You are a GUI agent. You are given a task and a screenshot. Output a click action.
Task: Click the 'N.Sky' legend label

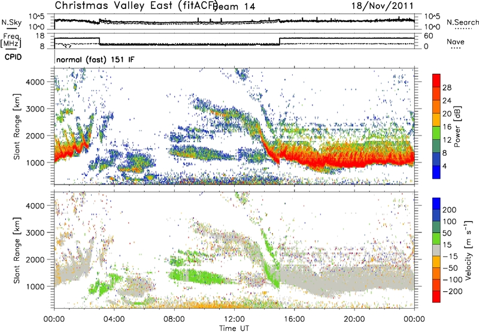click(11, 22)
